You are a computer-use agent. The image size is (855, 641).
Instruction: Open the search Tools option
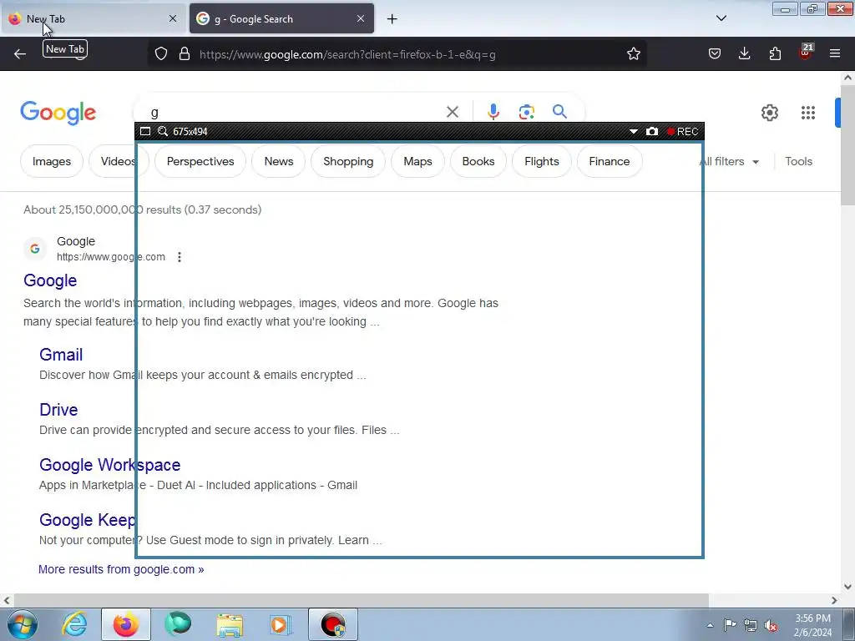click(x=798, y=161)
